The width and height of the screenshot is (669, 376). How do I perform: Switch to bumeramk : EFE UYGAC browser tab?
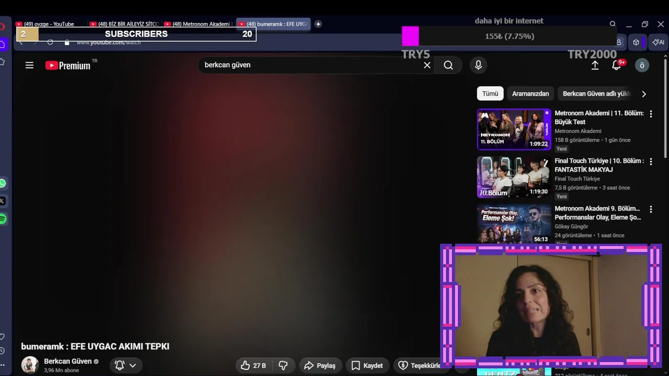point(273,24)
